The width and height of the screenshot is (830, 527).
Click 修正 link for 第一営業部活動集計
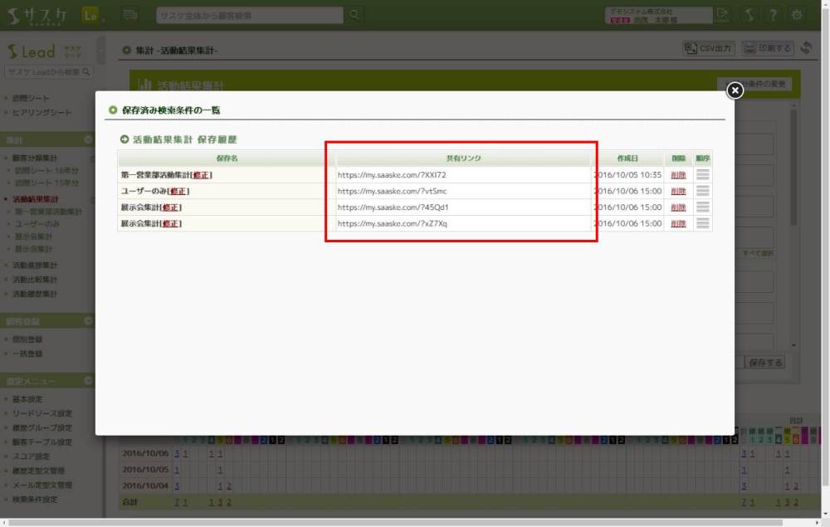tap(202, 175)
